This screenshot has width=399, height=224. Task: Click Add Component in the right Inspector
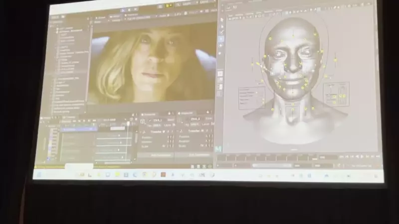tap(198, 154)
